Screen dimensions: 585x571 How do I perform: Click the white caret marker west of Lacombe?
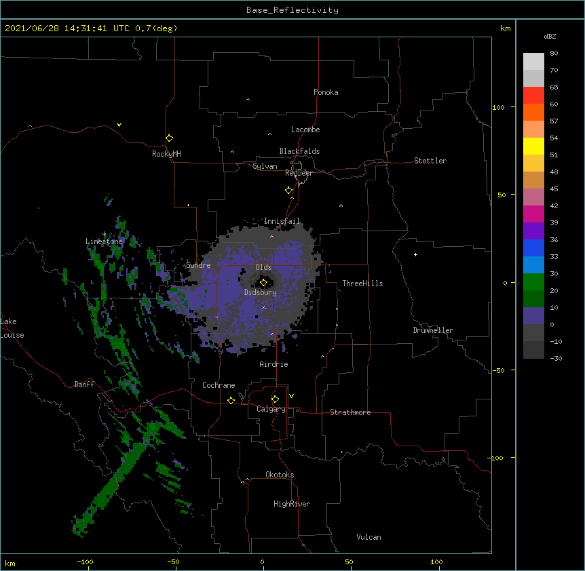point(269,134)
